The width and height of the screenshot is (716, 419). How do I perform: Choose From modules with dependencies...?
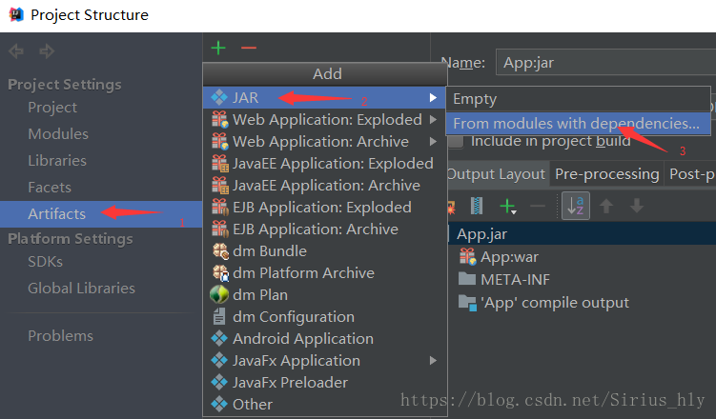tap(578, 124)
